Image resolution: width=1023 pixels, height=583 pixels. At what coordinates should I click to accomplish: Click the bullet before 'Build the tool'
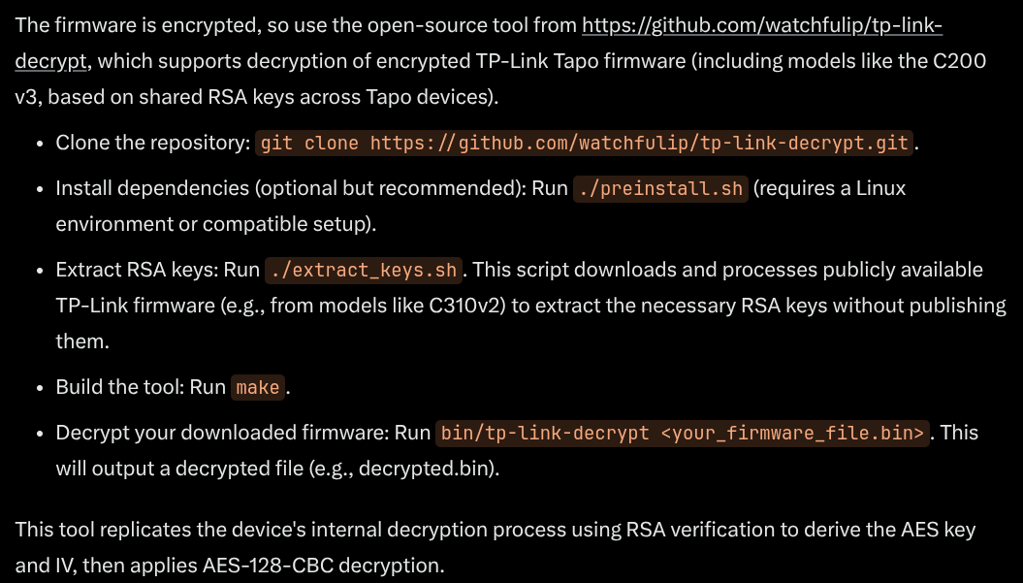[40, 388]
